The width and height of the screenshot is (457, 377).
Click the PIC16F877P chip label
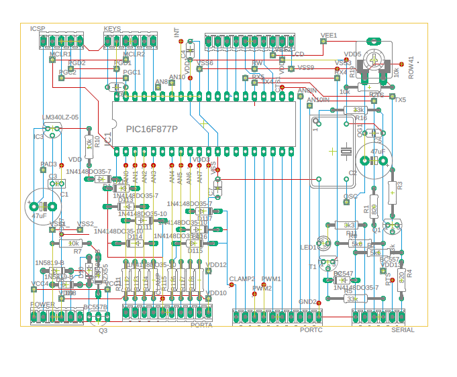(152, 129)
